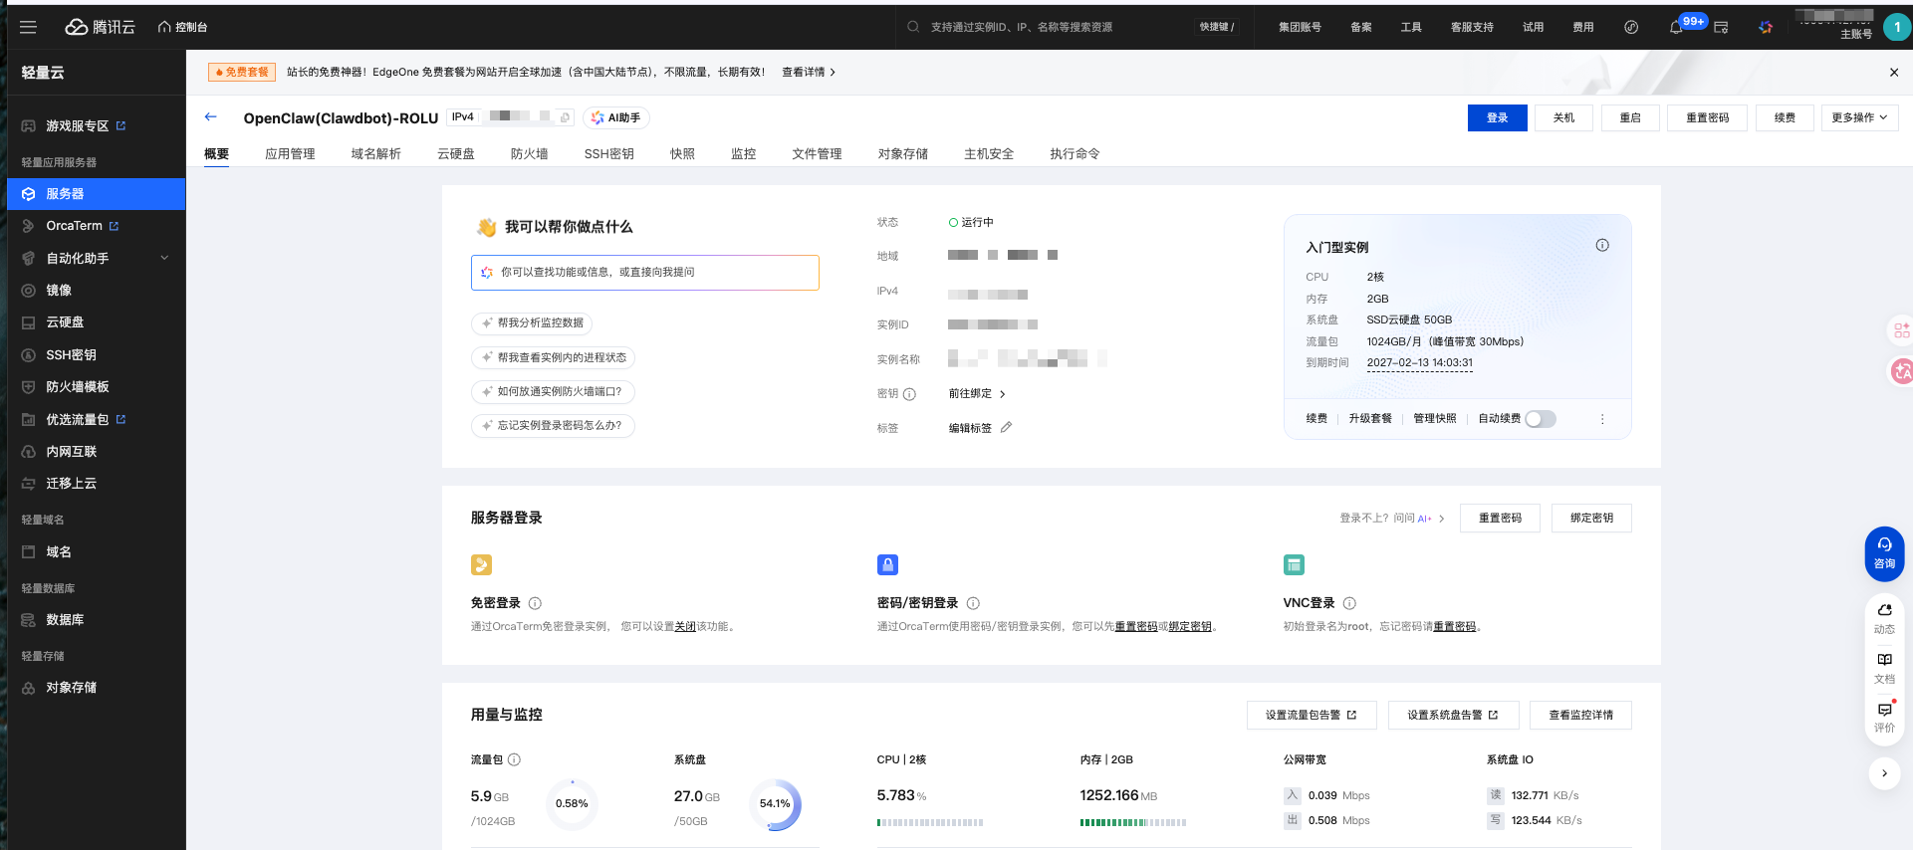Click the edit tag pencil icon
1913x850 pixels.
[1006, 427]
